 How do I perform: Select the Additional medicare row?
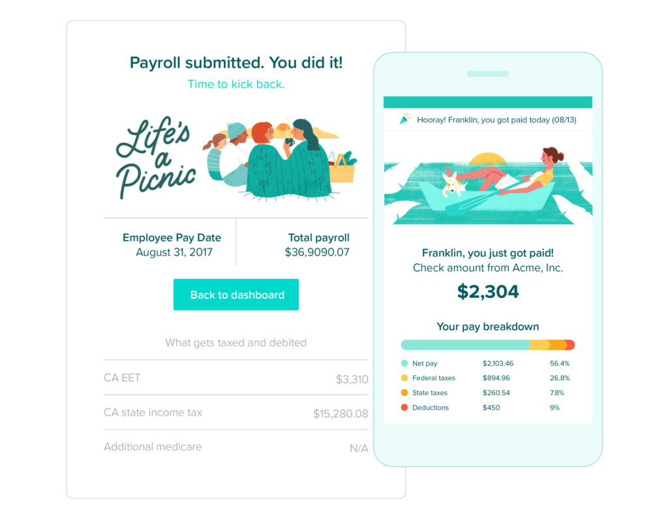[x=235, y=447]
